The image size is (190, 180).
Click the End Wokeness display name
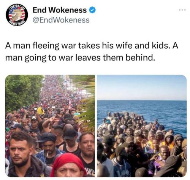[60, 10]
